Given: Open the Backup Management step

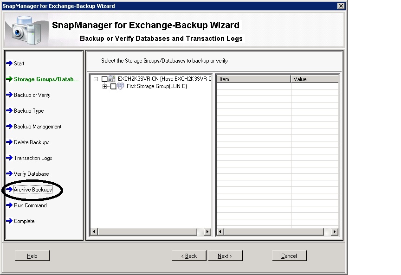Looking at the screenshot, I should pos(38,127).
